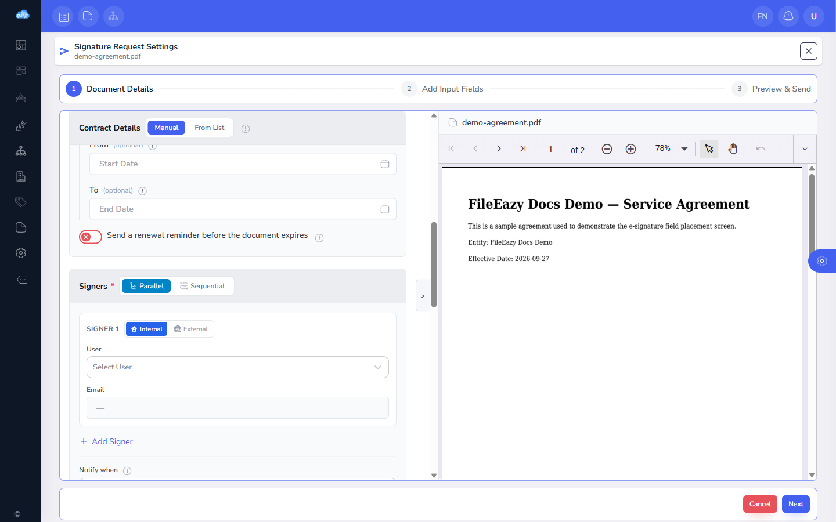Go to the Document Details step
This screenshot has height=522, width=836.
pyautogui.click(x=110, y=89)
